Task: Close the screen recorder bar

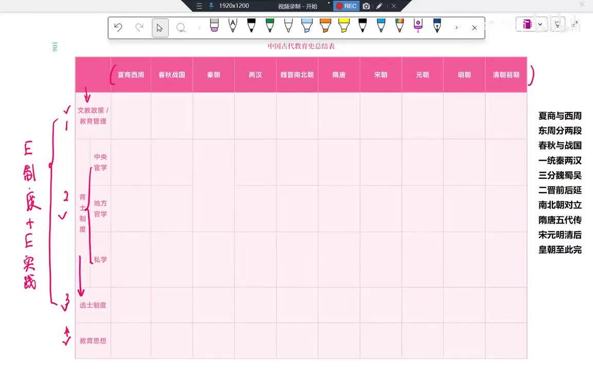Action: 394,6
